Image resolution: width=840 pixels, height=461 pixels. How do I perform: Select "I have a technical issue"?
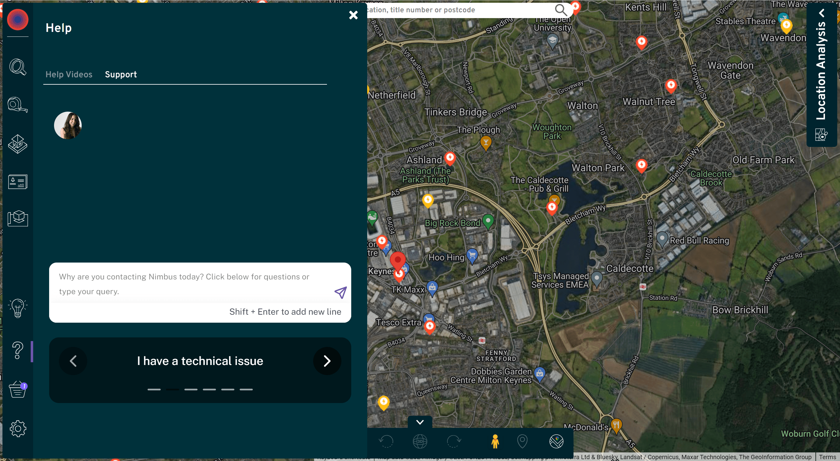[200, 361]
